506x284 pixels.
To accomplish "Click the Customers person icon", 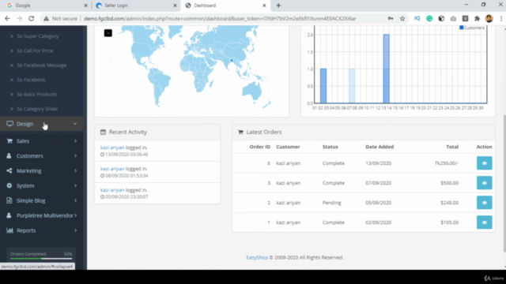I will [x=9, y=155].
